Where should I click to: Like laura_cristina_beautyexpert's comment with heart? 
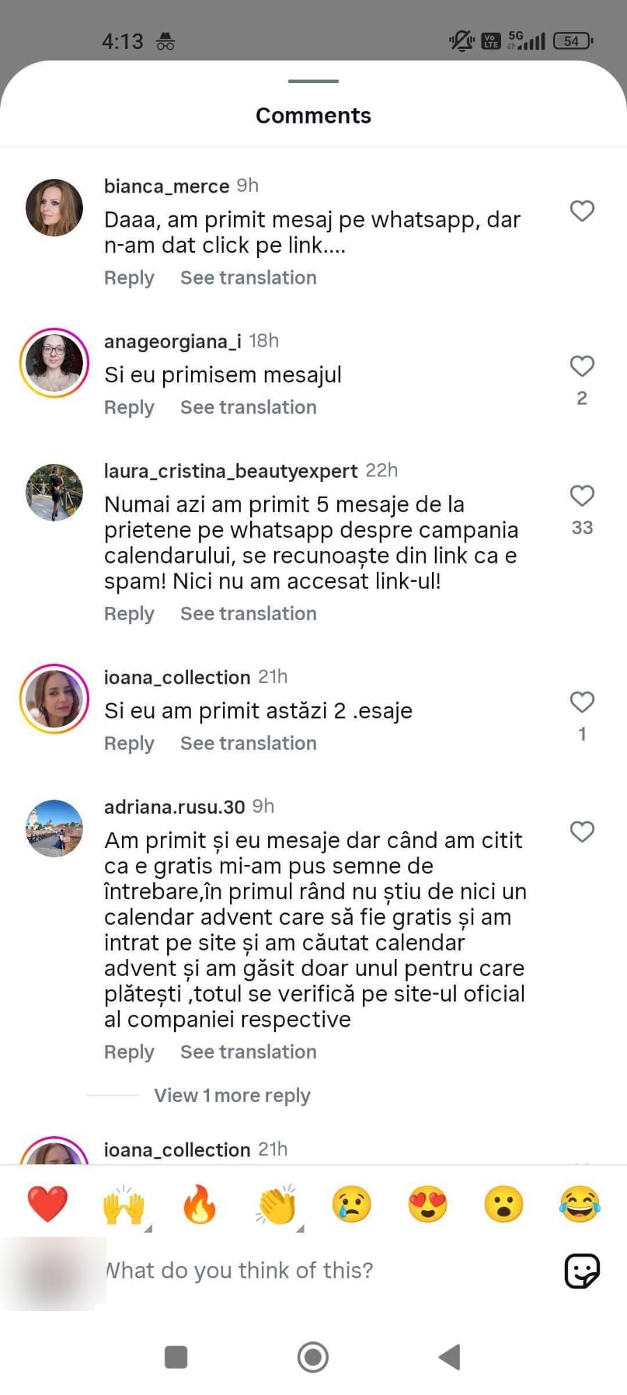point(582,496)
